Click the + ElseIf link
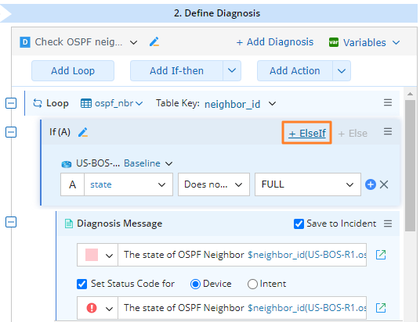Image resolution: width=420 pixels, height=322 pixels. coord(307,133)
